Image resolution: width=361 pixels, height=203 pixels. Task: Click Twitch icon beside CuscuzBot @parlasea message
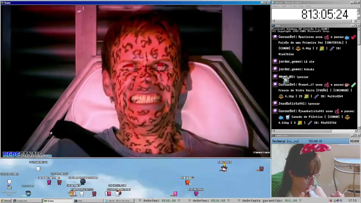tap(275, 37)
